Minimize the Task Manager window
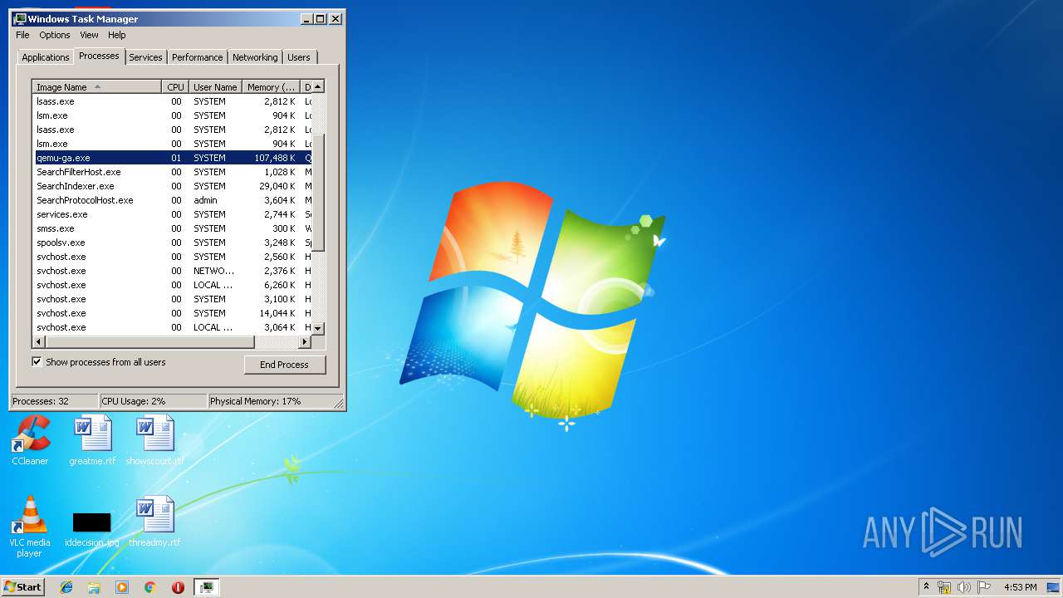 [306, 18]
